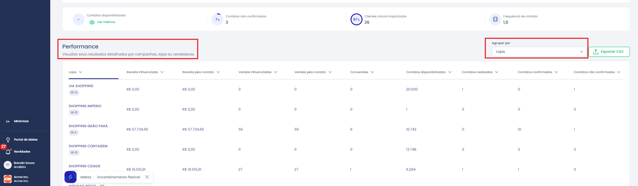Click the 7% unconfirmed contacts indicator

pos(217,19)
